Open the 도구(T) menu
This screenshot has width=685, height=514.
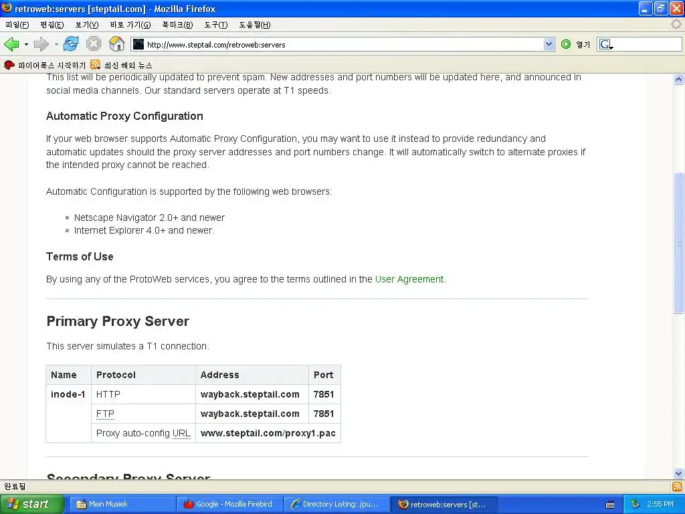point(216,25)
